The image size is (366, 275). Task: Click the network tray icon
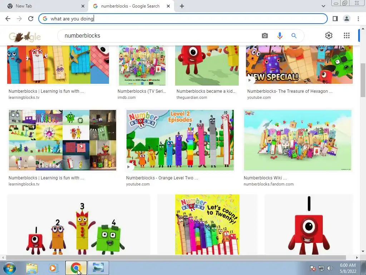[321, 268]
